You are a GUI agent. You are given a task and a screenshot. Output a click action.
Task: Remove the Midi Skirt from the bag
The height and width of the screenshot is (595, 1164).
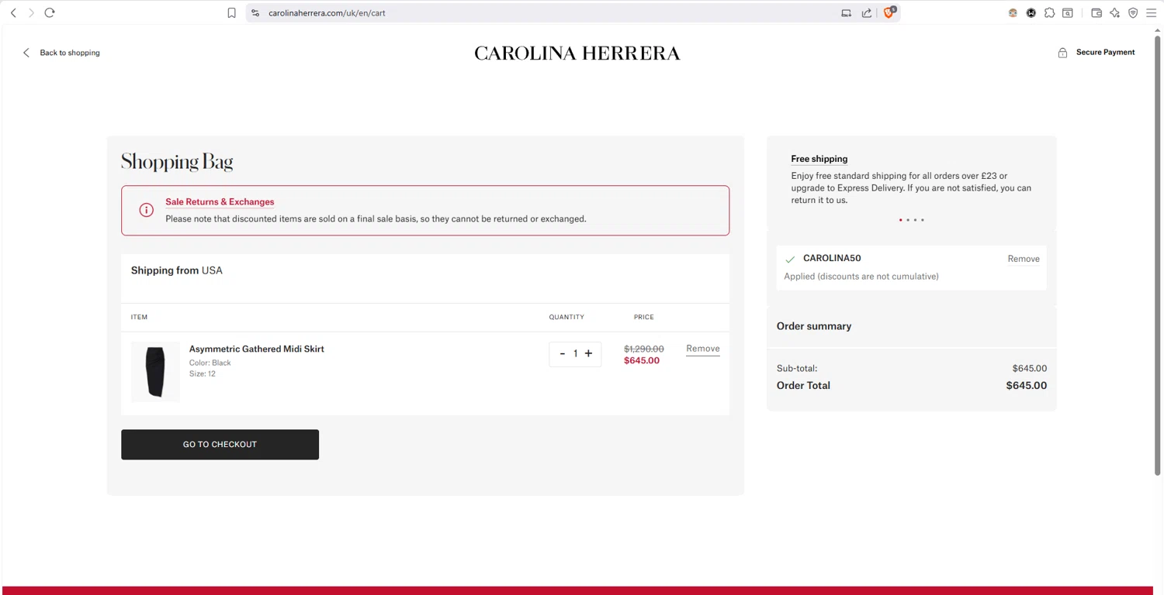pyautogui.click(x=703, y=349)
